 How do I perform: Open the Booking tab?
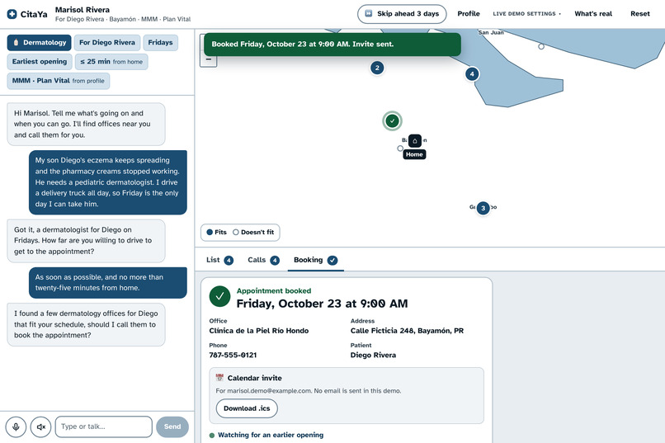point(315,260)
